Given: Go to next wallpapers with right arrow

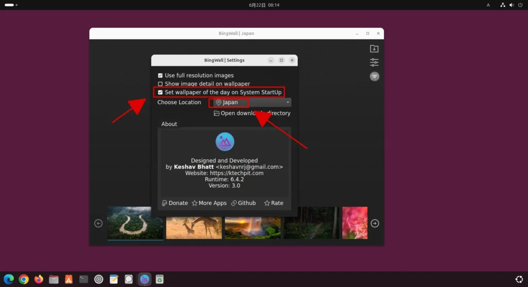Looking at the screenshot, I should 375,224.
